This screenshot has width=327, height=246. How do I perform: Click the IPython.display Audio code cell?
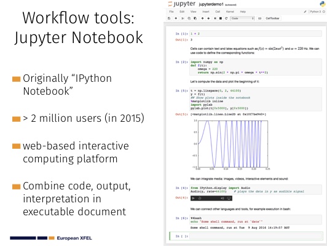256,189
